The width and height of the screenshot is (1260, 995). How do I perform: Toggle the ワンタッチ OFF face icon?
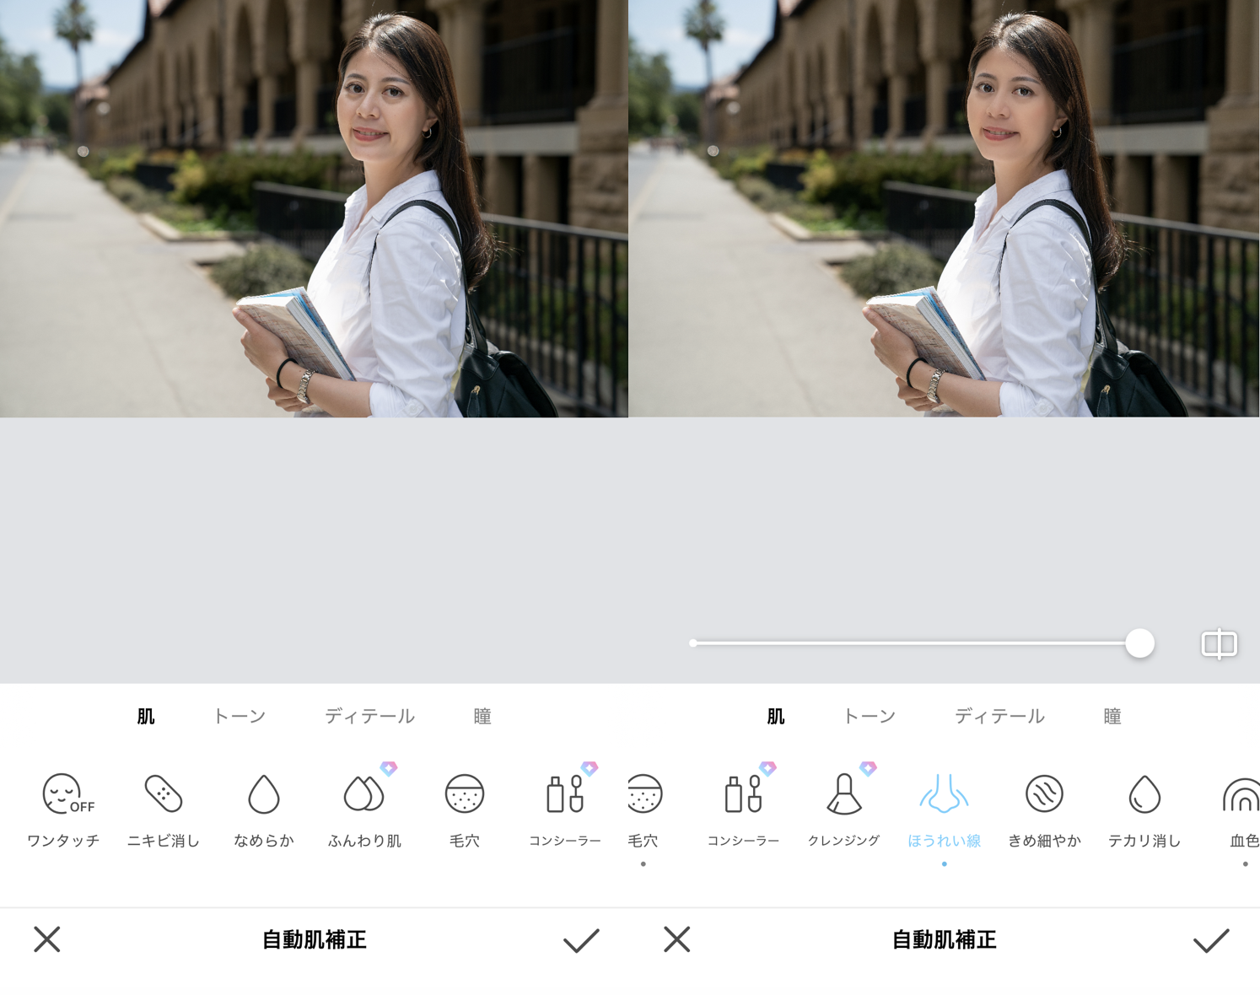tap(64, 794)
